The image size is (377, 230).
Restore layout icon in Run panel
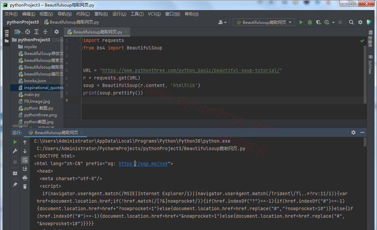tap(15, 173)
